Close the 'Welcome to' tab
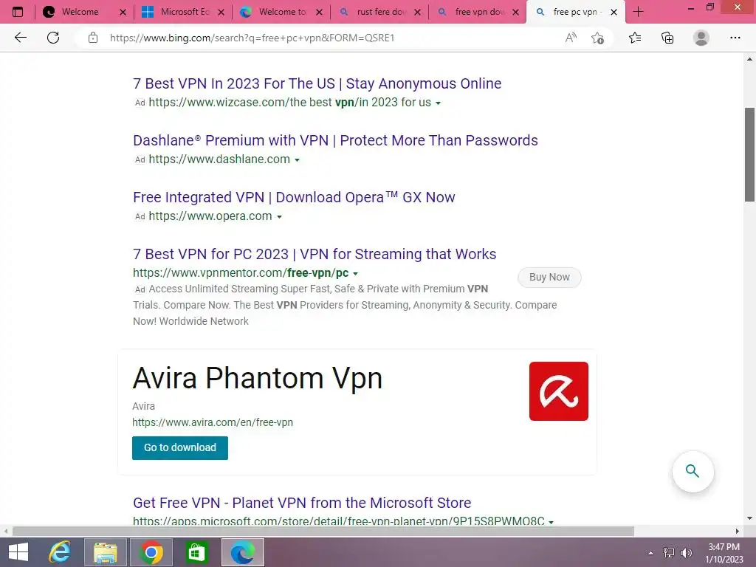The height and width of the screenshot is (567, 756). coord(319,12)
